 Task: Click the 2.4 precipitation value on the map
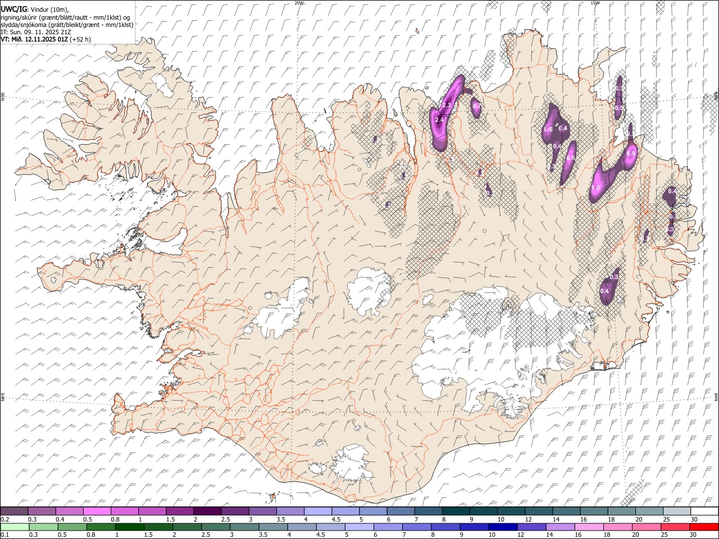439,120
